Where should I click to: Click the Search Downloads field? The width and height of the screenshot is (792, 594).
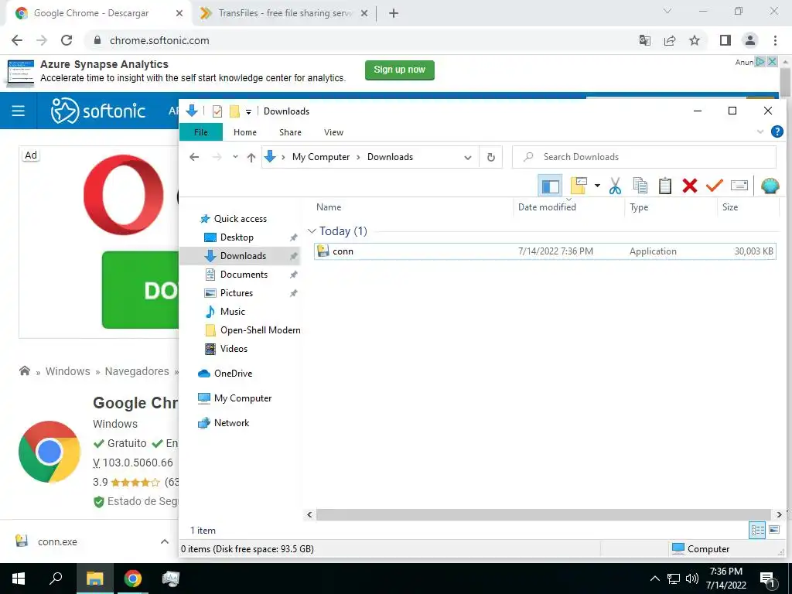[x=644, y=157]
